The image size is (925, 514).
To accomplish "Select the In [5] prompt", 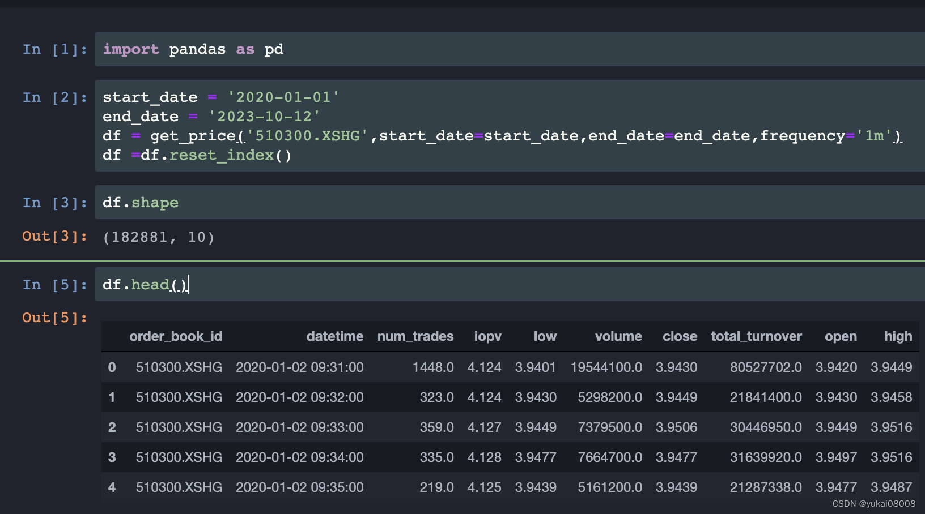I will click(x=55, y=285).
